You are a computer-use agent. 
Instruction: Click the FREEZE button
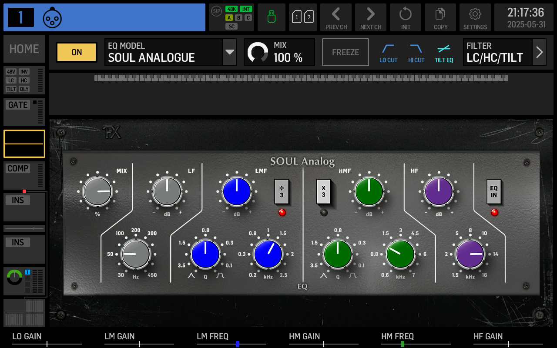(x=345, y=52)
